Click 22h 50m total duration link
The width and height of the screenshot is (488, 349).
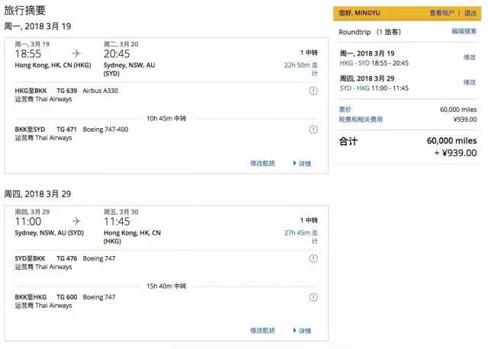point(300,69)
